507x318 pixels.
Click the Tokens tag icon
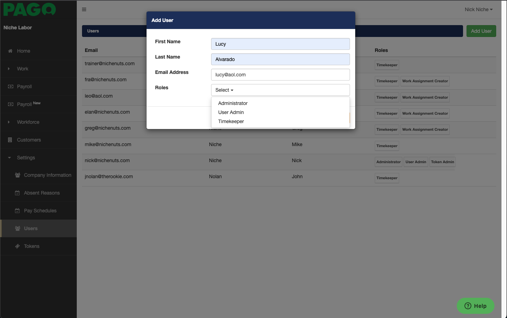tap(17, 246)
